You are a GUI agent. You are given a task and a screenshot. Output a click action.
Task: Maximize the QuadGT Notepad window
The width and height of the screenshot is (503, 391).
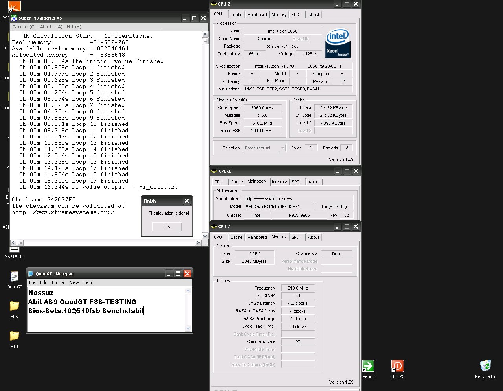[x=178, y=274]
